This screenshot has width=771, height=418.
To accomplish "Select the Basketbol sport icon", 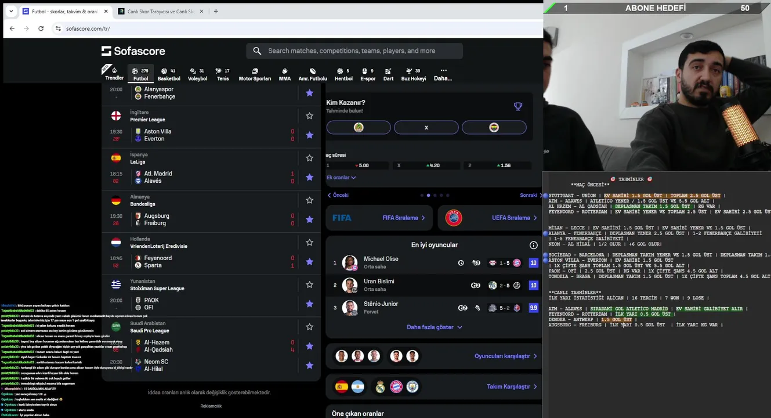I will pos(169,74).
